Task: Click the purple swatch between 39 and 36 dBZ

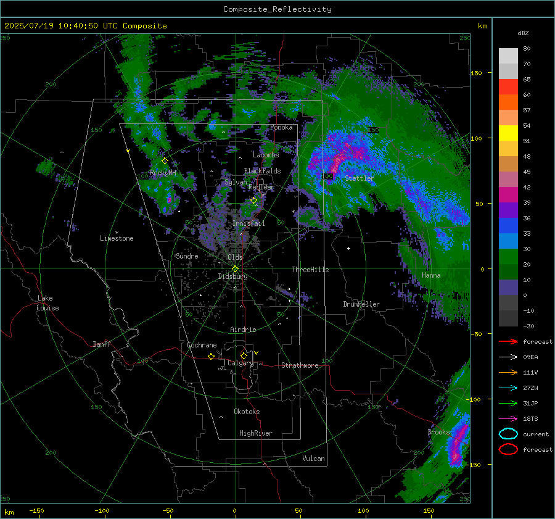Action: tap(508, 210)
